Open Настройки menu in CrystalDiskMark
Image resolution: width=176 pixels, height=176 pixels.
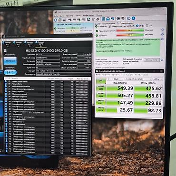tap(106, 75)
